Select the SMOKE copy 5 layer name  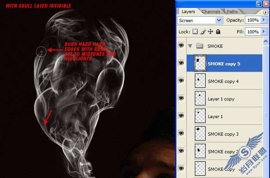click(224, 64)
